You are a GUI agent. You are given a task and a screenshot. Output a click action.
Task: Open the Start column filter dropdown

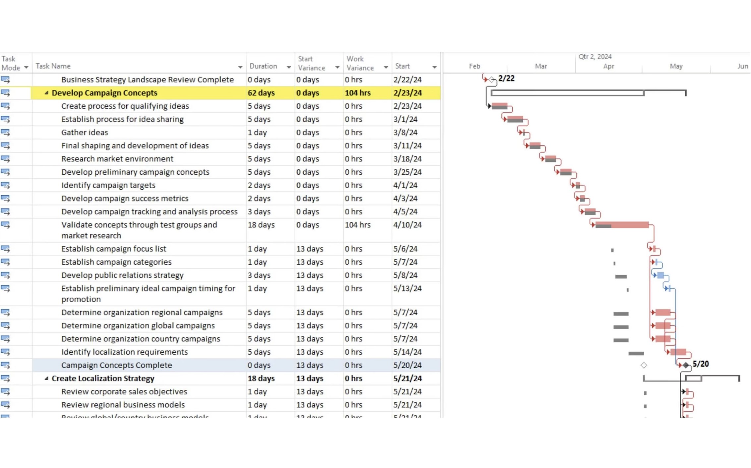434,67
